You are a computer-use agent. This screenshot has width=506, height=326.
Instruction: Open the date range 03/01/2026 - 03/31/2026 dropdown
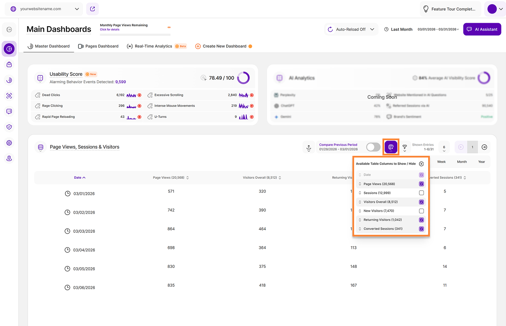(x=438, y=30)
